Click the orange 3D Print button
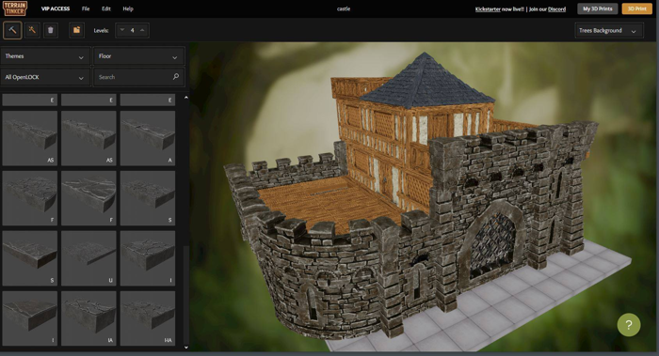Viewport: 659px width, 356px height. tap(636, 8)
